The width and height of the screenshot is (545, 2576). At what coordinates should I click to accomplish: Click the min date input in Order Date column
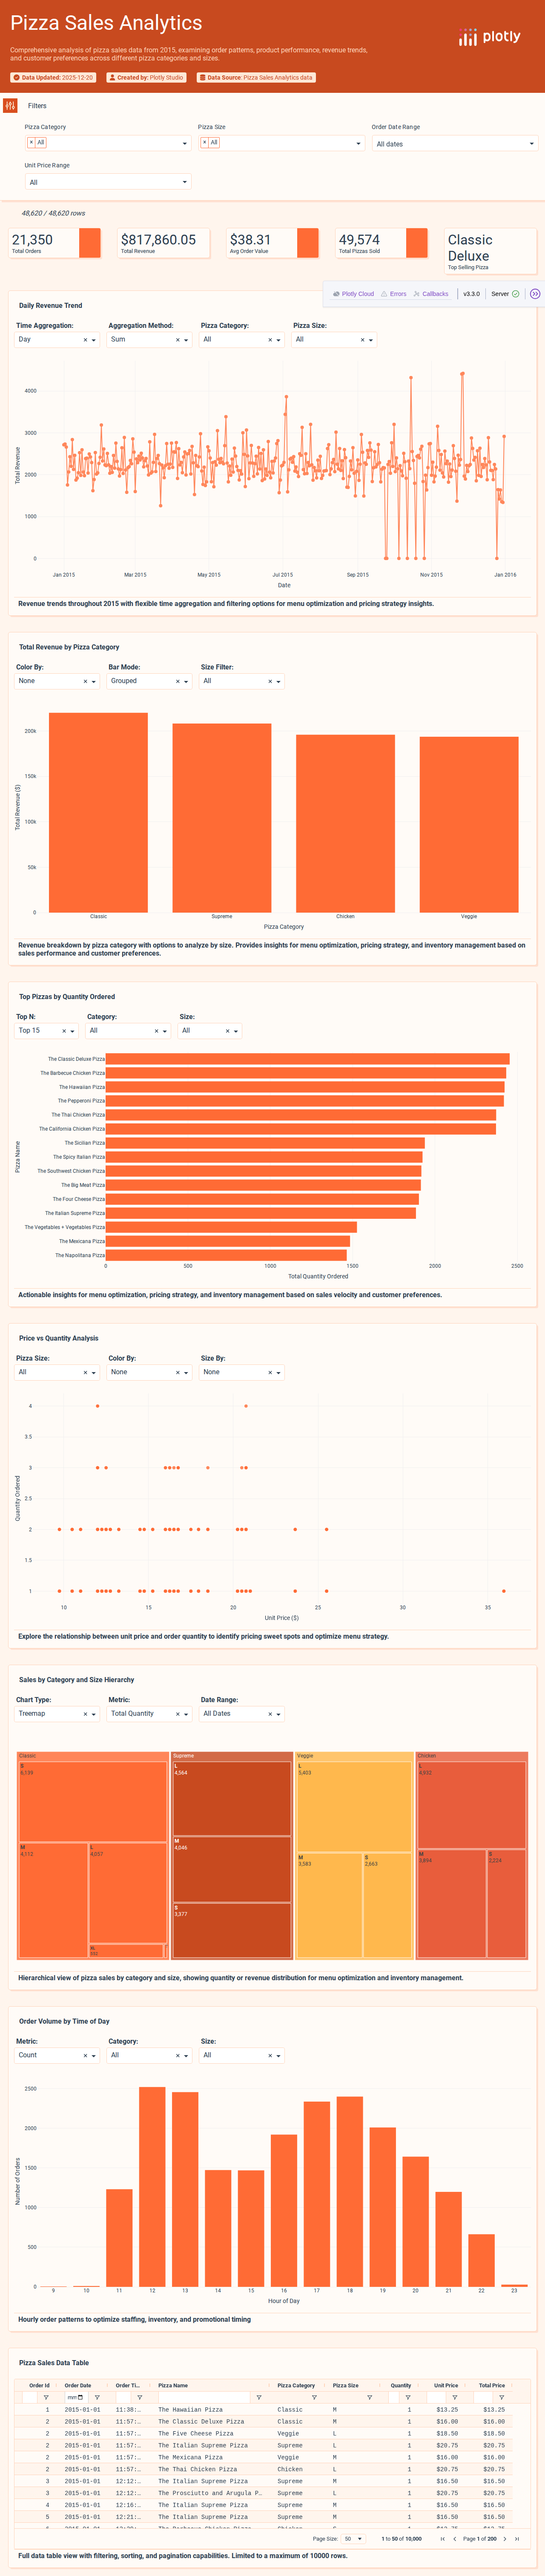(x=72, y=2398)
